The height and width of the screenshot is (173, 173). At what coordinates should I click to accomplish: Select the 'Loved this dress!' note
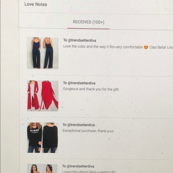[x=89, y=172]
